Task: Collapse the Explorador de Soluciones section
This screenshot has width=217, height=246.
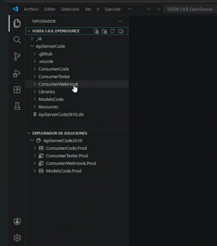Action: pyautogui.click(x=29, y=133)
